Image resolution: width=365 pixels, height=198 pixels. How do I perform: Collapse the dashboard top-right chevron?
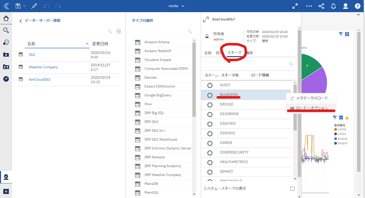point(358,15)
